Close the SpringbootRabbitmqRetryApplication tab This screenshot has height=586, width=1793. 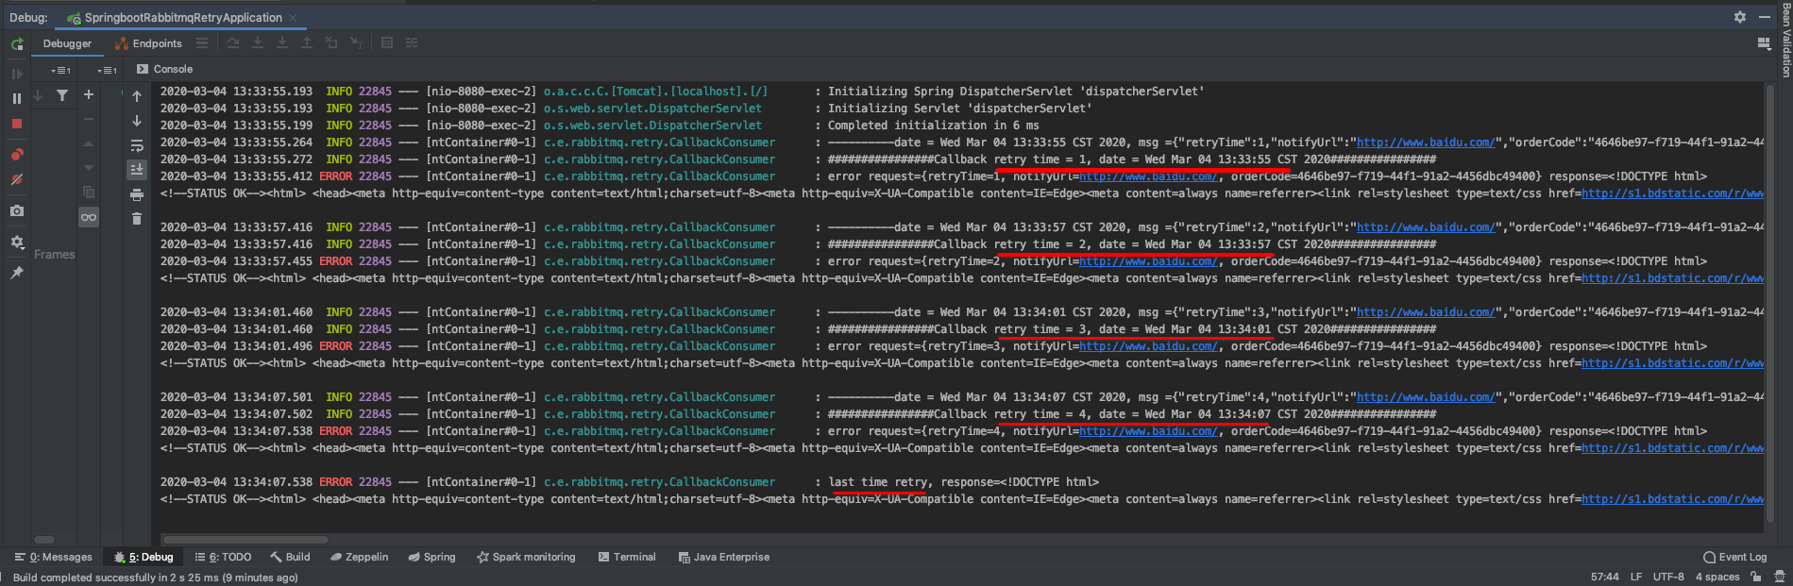[293, 18]
